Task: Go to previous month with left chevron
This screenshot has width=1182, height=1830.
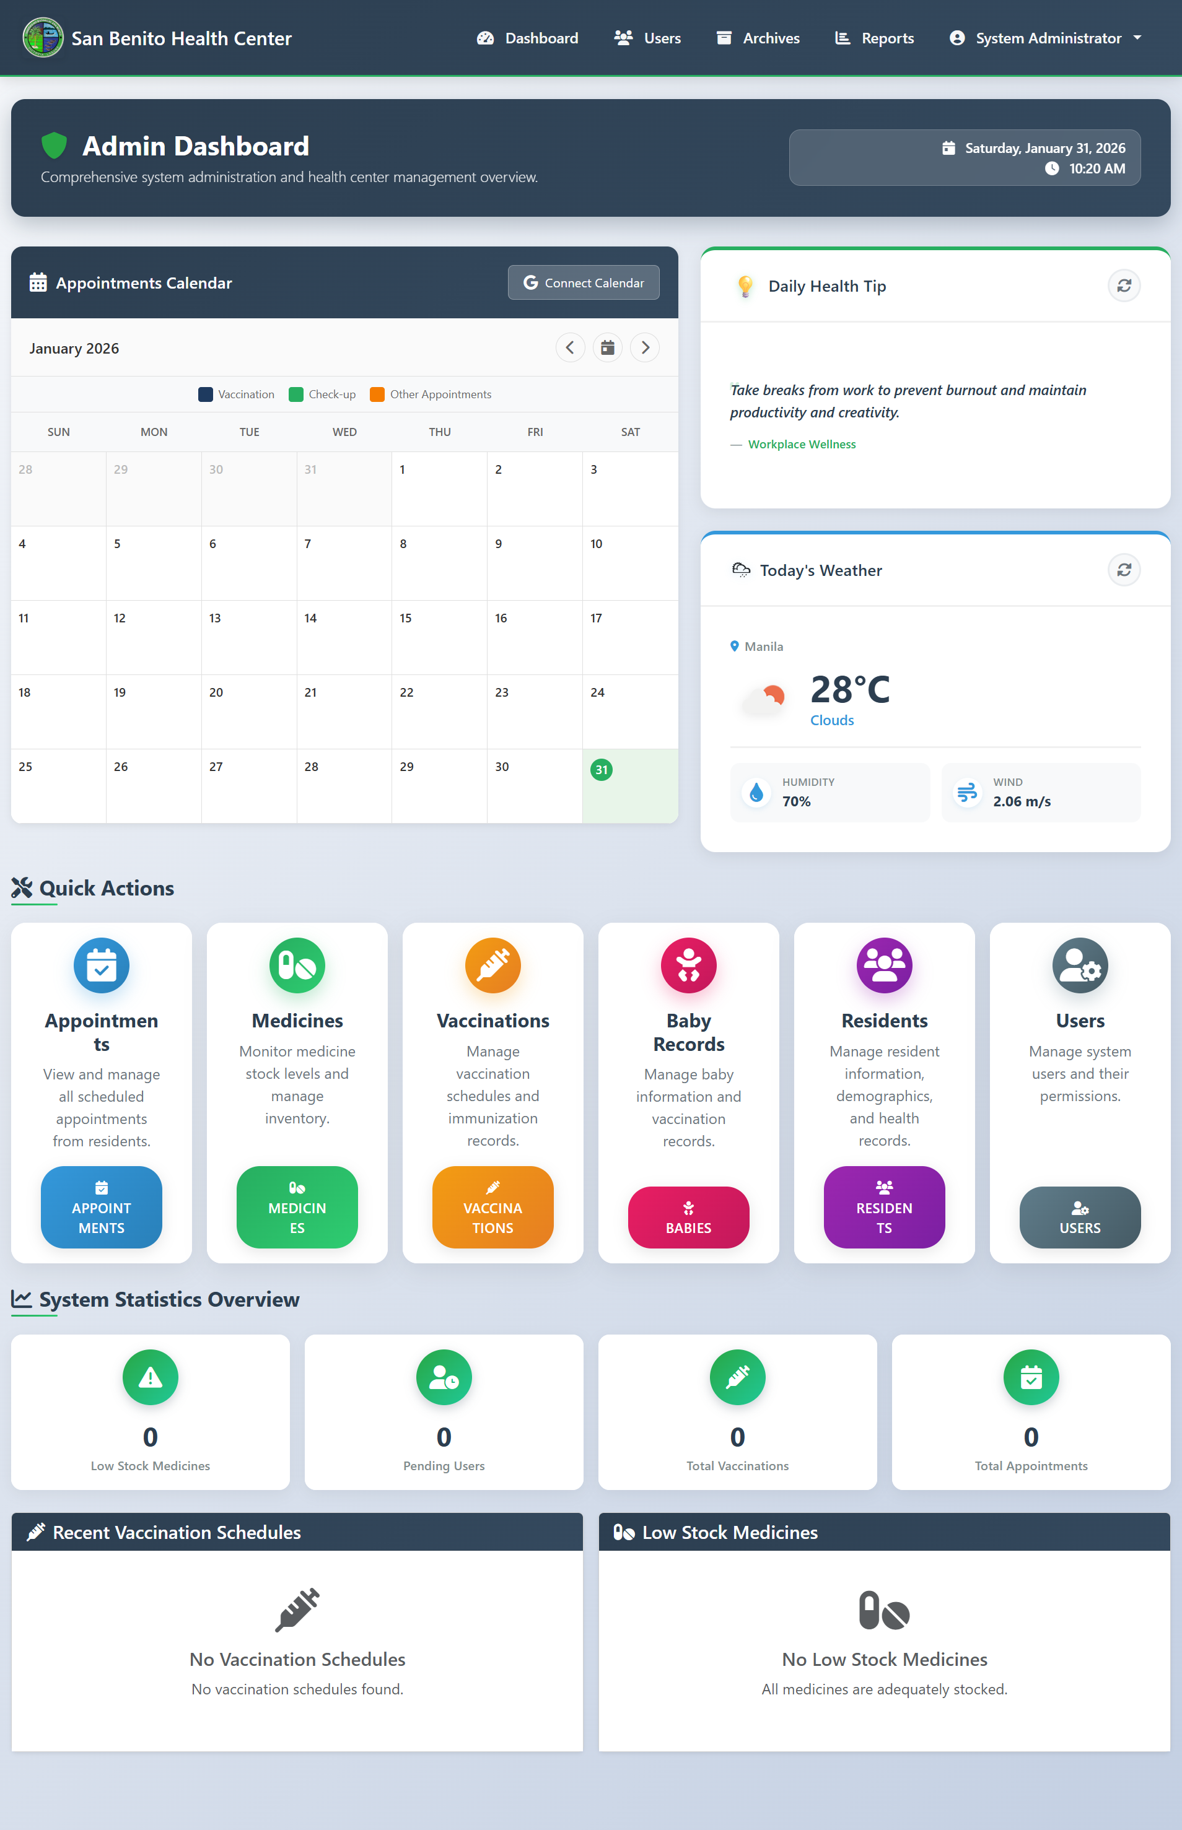Action: [x=571, y=347]
